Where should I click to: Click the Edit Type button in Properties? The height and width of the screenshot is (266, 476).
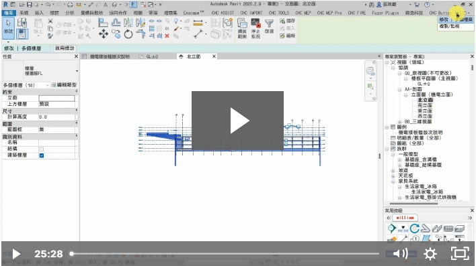pyautogui.click(x=64, y=85)
